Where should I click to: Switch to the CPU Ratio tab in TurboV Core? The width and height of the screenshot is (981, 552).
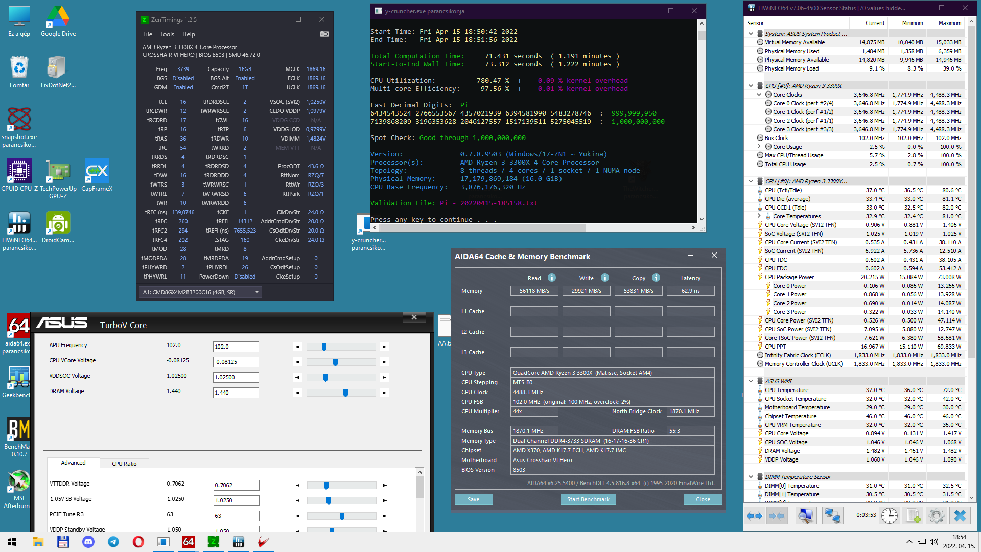pos(124,464)
